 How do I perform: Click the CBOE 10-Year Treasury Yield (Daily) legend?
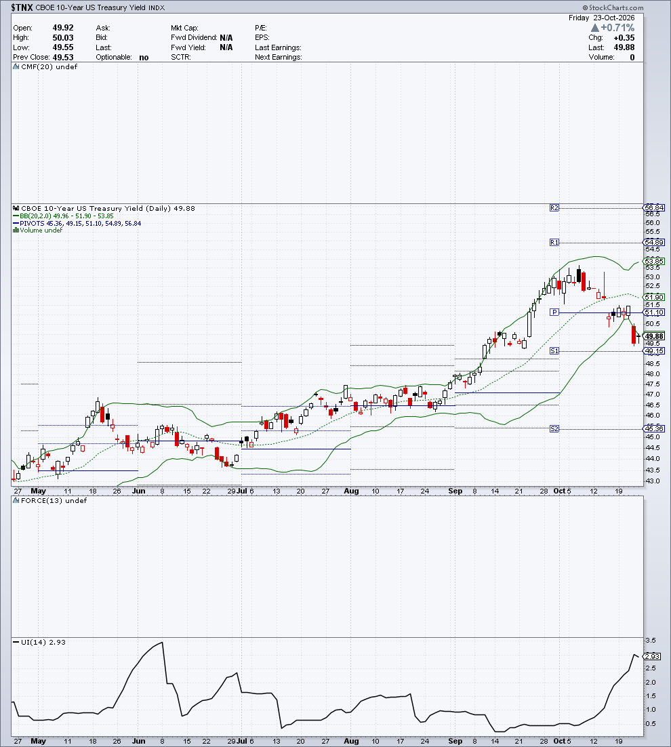pyautogui.click(x=104, y=208)
